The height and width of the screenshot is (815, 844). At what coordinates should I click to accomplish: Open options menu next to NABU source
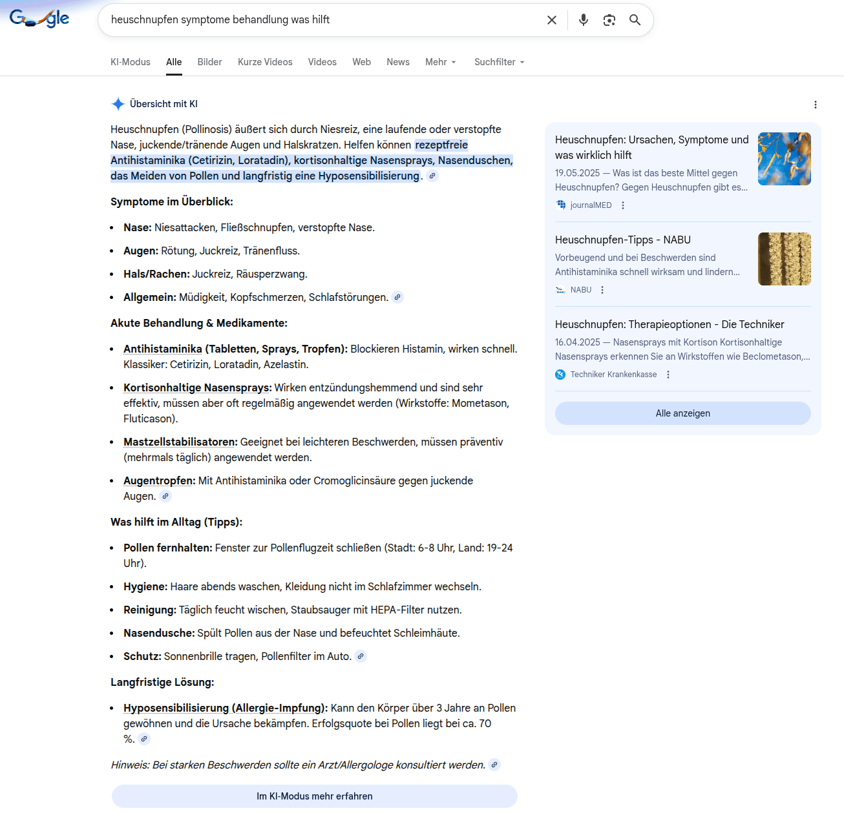602,289
